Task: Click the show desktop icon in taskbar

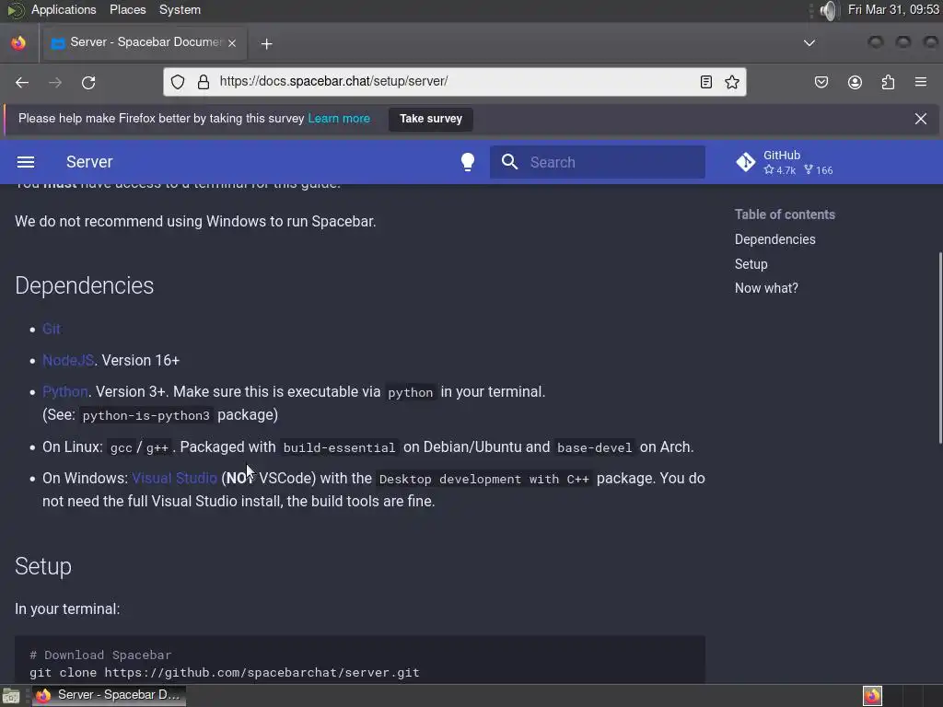Action: pos(11,696)
